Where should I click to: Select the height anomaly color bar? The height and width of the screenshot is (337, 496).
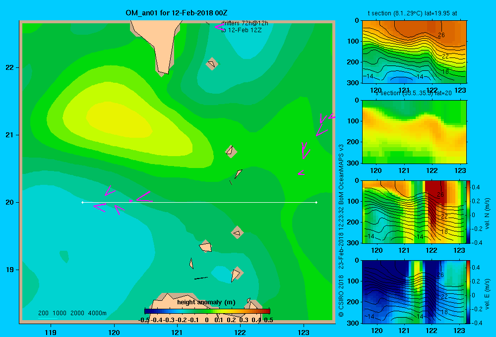(207, 311)
